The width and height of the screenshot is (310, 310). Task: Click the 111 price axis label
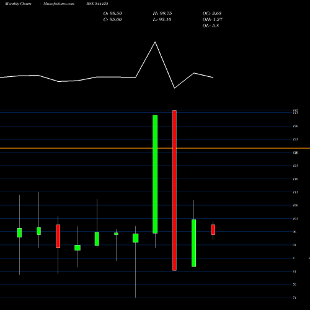296,192
